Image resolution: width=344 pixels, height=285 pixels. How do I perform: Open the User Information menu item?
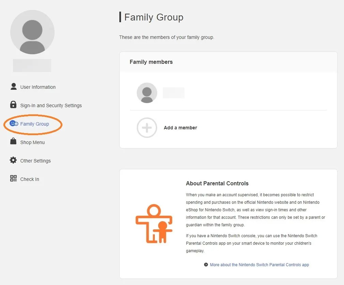[x=38, y=87]
